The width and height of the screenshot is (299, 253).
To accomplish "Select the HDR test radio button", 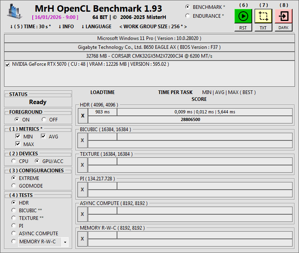I will (x=14, y=203).
